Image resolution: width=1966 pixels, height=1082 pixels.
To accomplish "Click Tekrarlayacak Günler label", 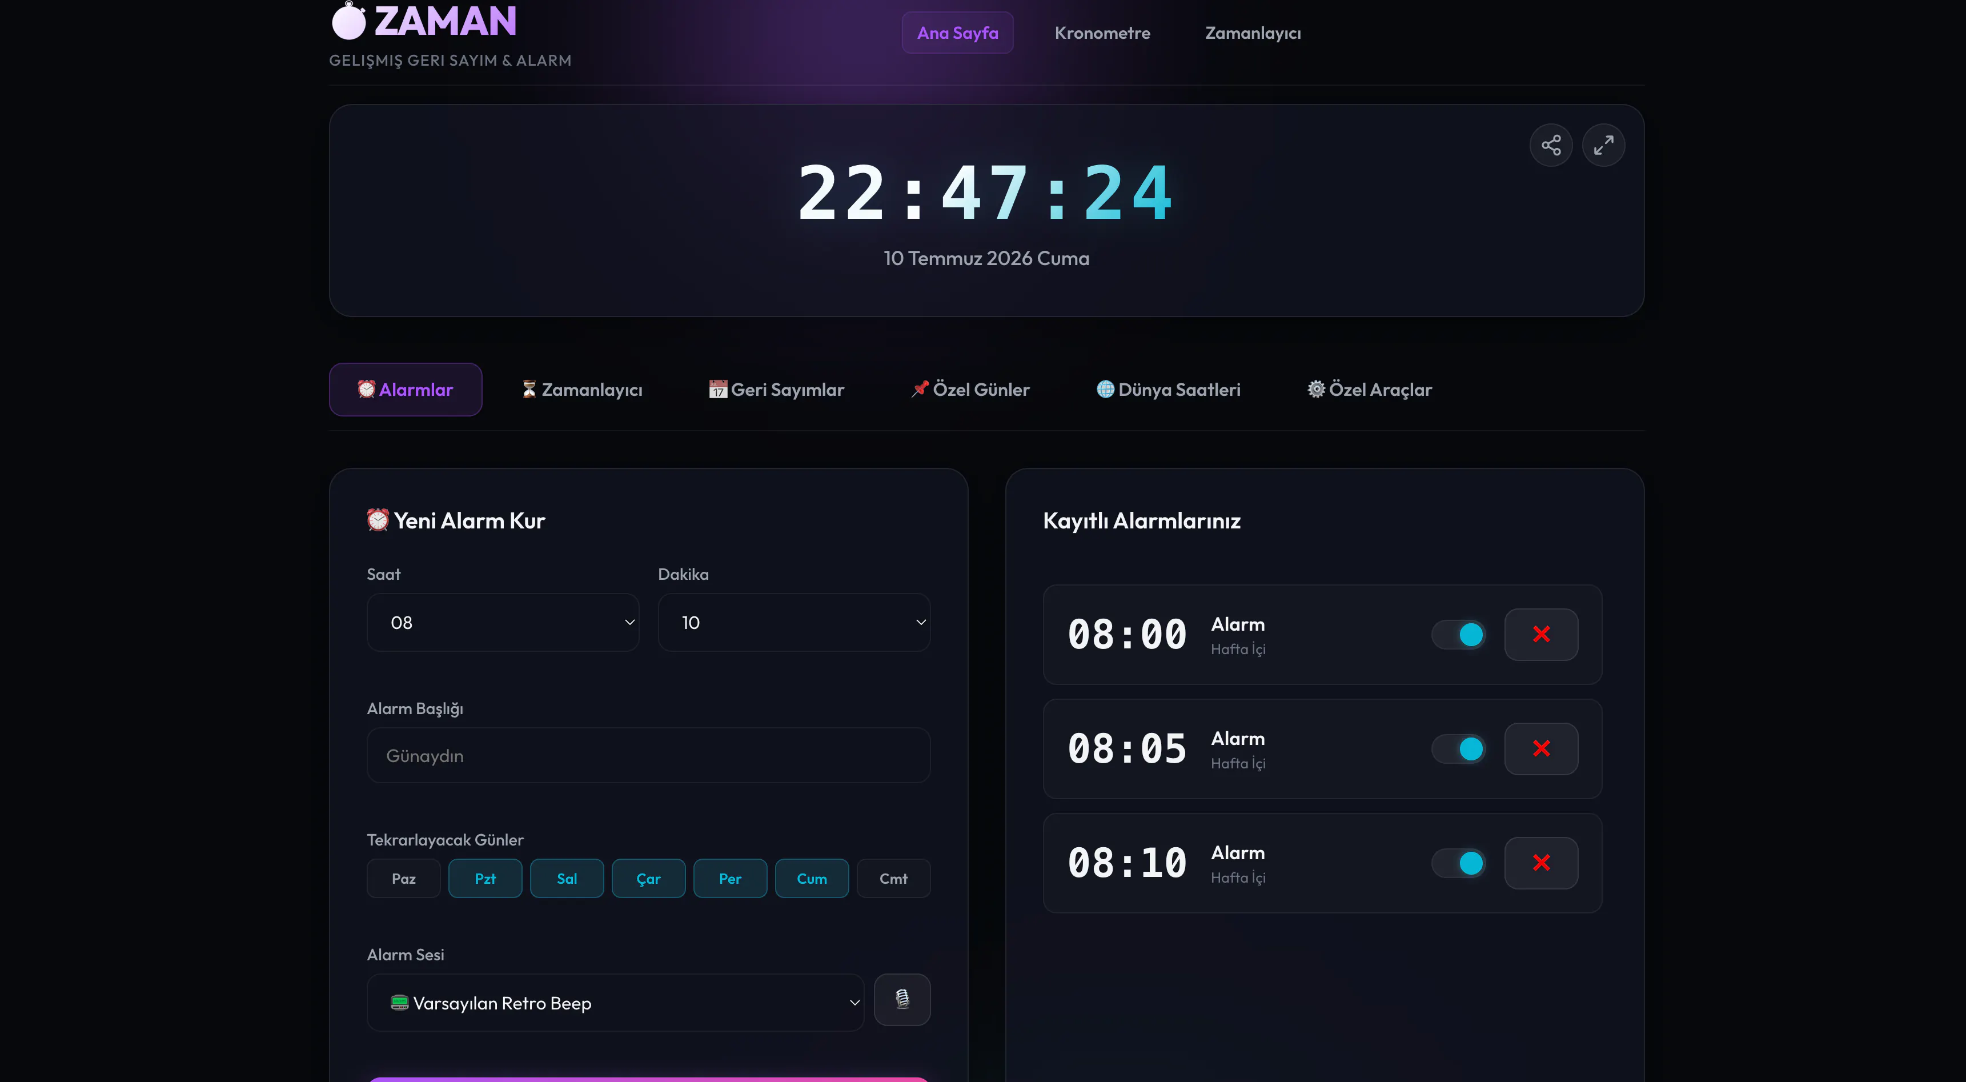I will coord(445,840).
